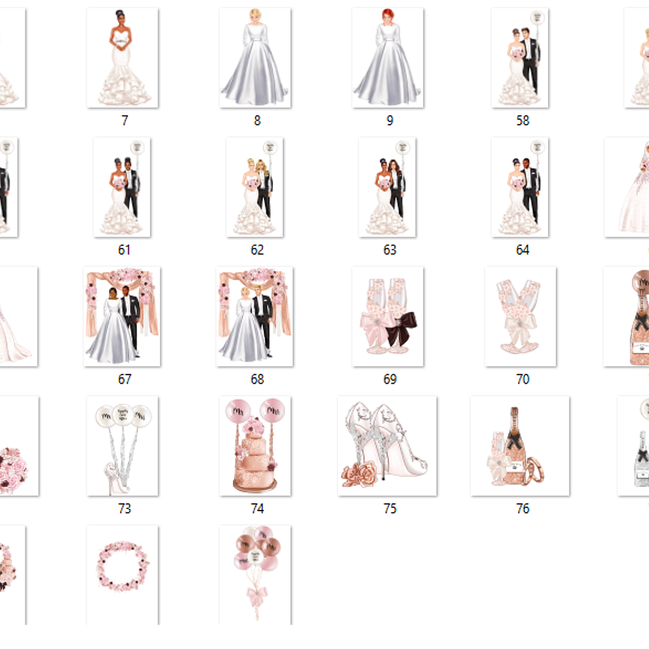Select thumbnail 9, red-haired bride

(x=388, y=58)
